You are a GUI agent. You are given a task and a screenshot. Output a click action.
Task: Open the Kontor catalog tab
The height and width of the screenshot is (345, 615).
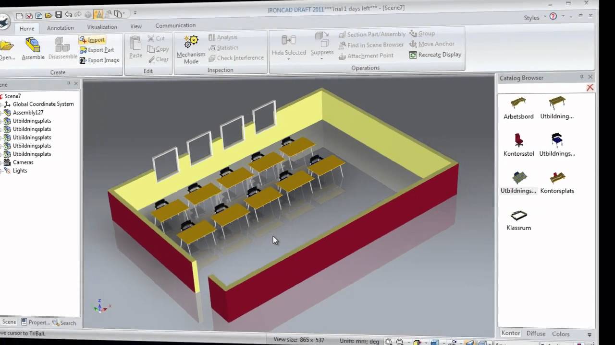coord(510,333)
